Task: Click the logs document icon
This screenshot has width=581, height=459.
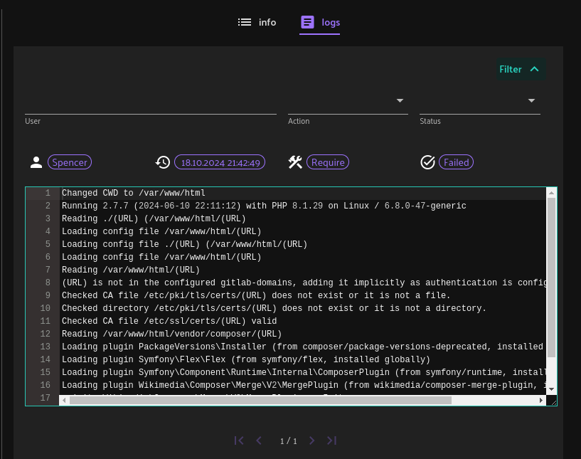Action: (x=307, y=22)
